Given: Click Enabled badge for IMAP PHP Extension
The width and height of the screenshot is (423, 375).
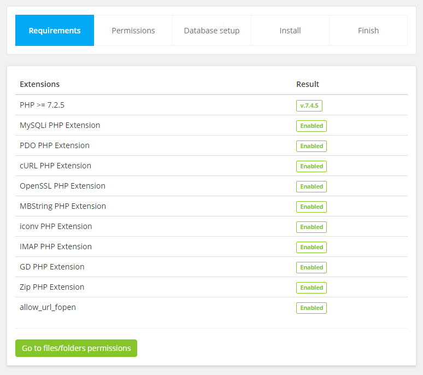Looking at the screenshot, I should tap(312, 247).
